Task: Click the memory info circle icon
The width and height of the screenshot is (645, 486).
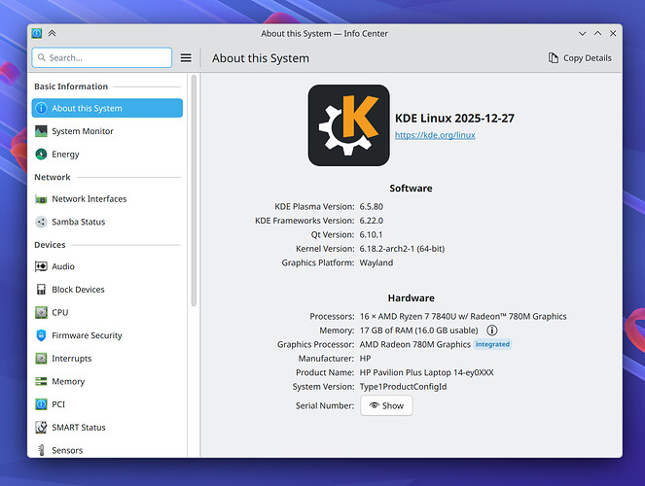Action: point(492,330)
